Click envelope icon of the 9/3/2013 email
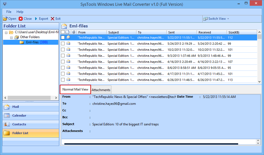 (68, 55)
